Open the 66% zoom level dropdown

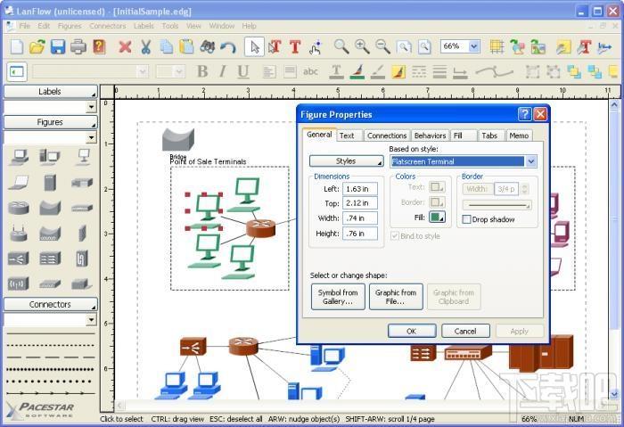[472, 46]
